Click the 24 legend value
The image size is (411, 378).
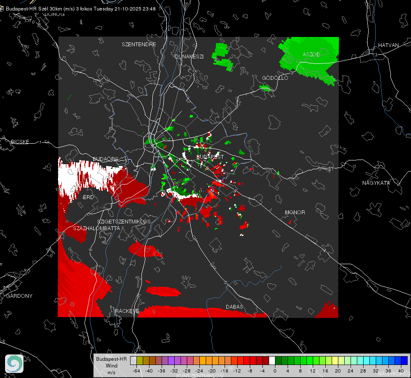click(x=350, y=371)
